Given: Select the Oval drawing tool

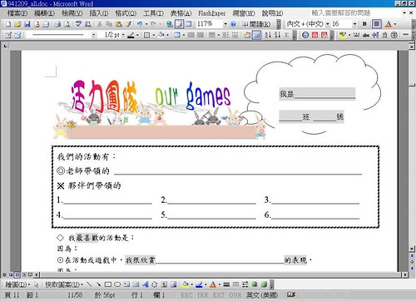Looking at the screenshot, I should (x=117, y=284).
